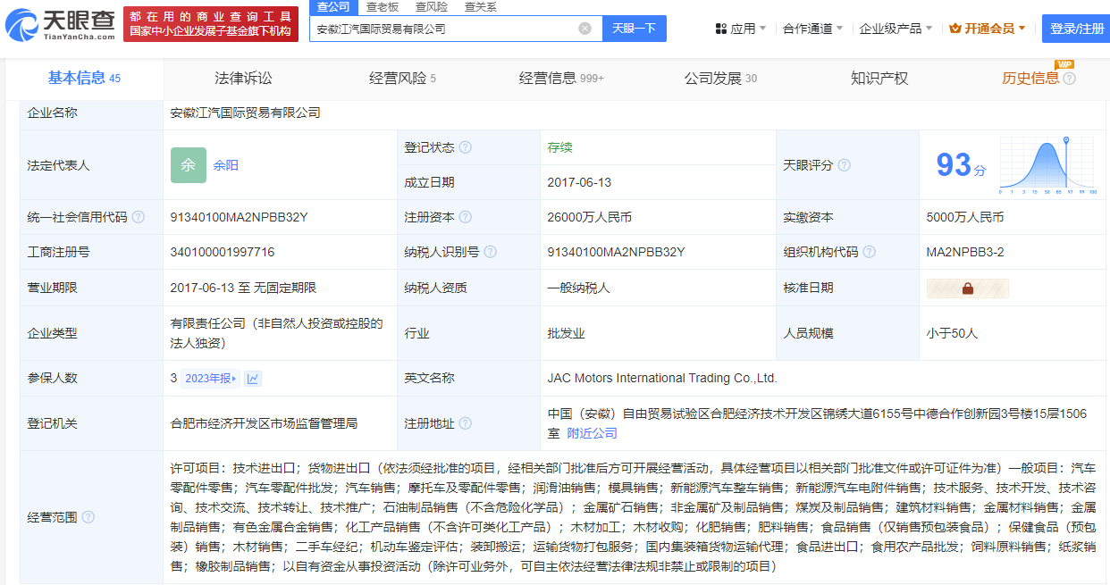Switch to 查关系 search tab
This screenshot has width=1110, height=585.
(481, 7)
